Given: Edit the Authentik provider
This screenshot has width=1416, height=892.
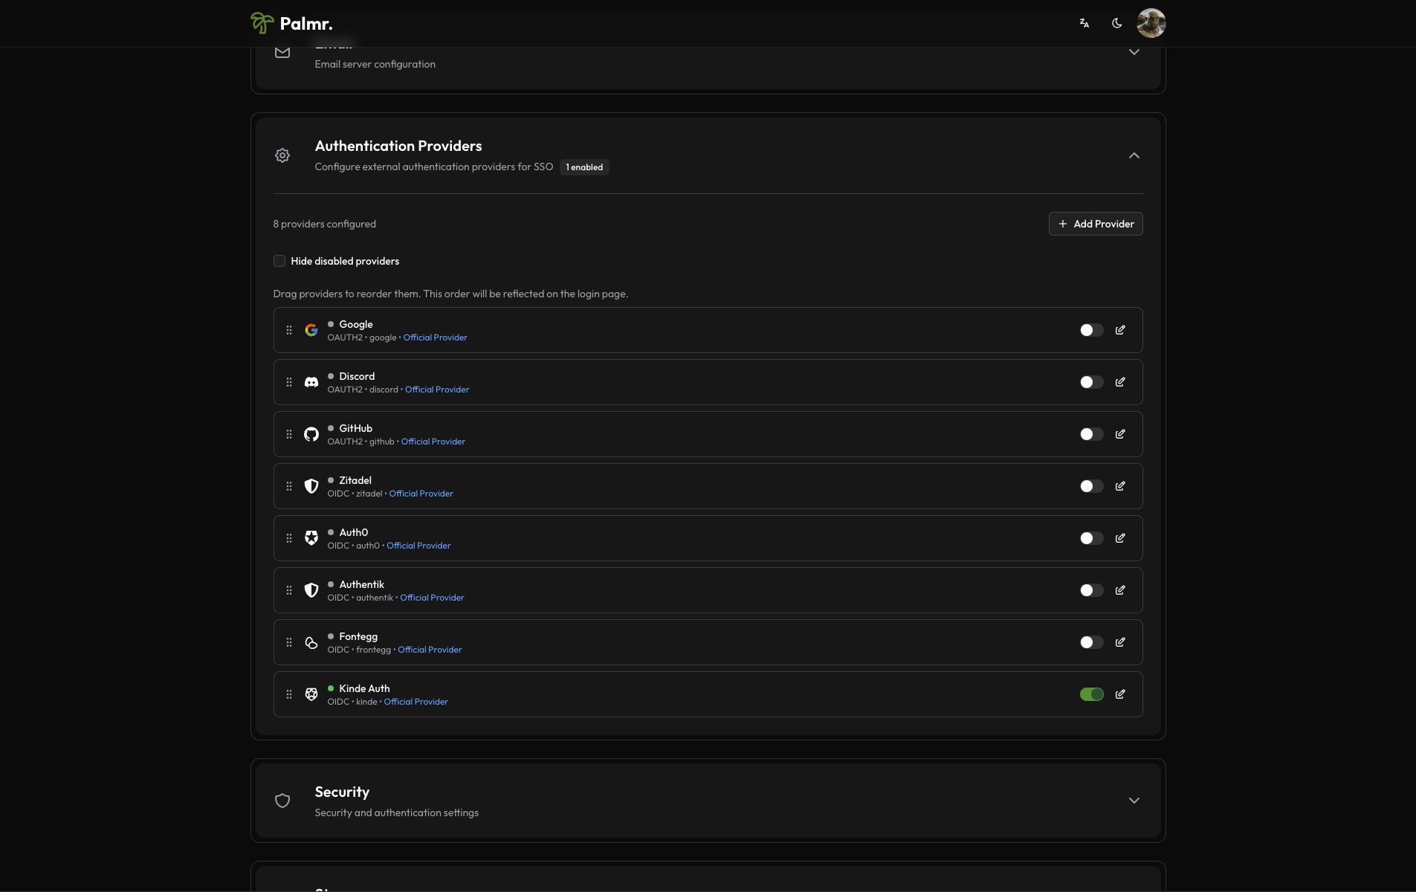Looking at the screenshot, I should 1120,590.
